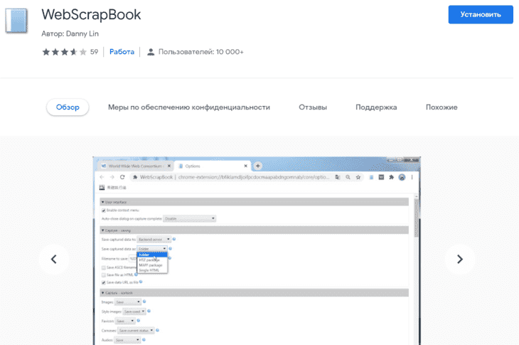In the preview, click the bookmarks bar item

(x=113, y=188)
